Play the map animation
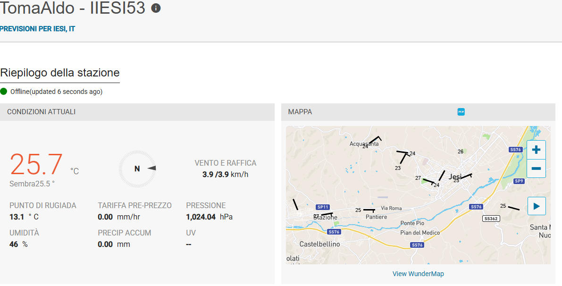 [x=536, y=206]
